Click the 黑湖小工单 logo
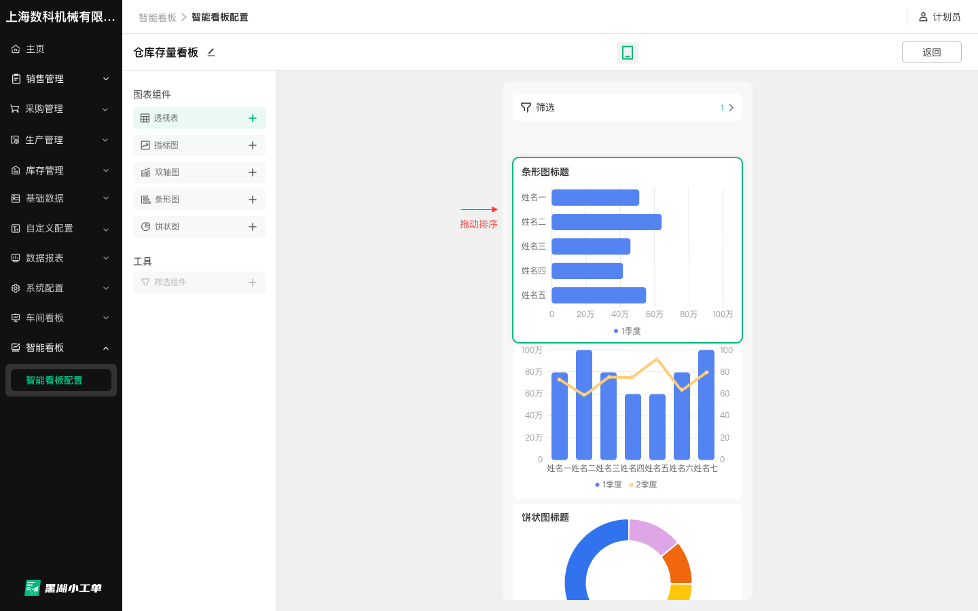Viewport: 978px width, 611px height. [62, 588]
